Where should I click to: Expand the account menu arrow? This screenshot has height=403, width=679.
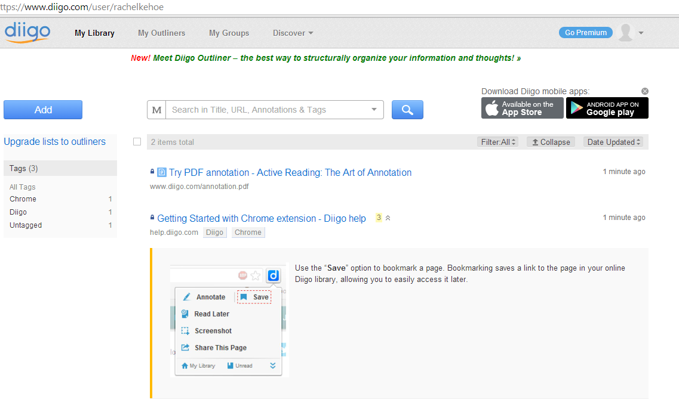641,33
